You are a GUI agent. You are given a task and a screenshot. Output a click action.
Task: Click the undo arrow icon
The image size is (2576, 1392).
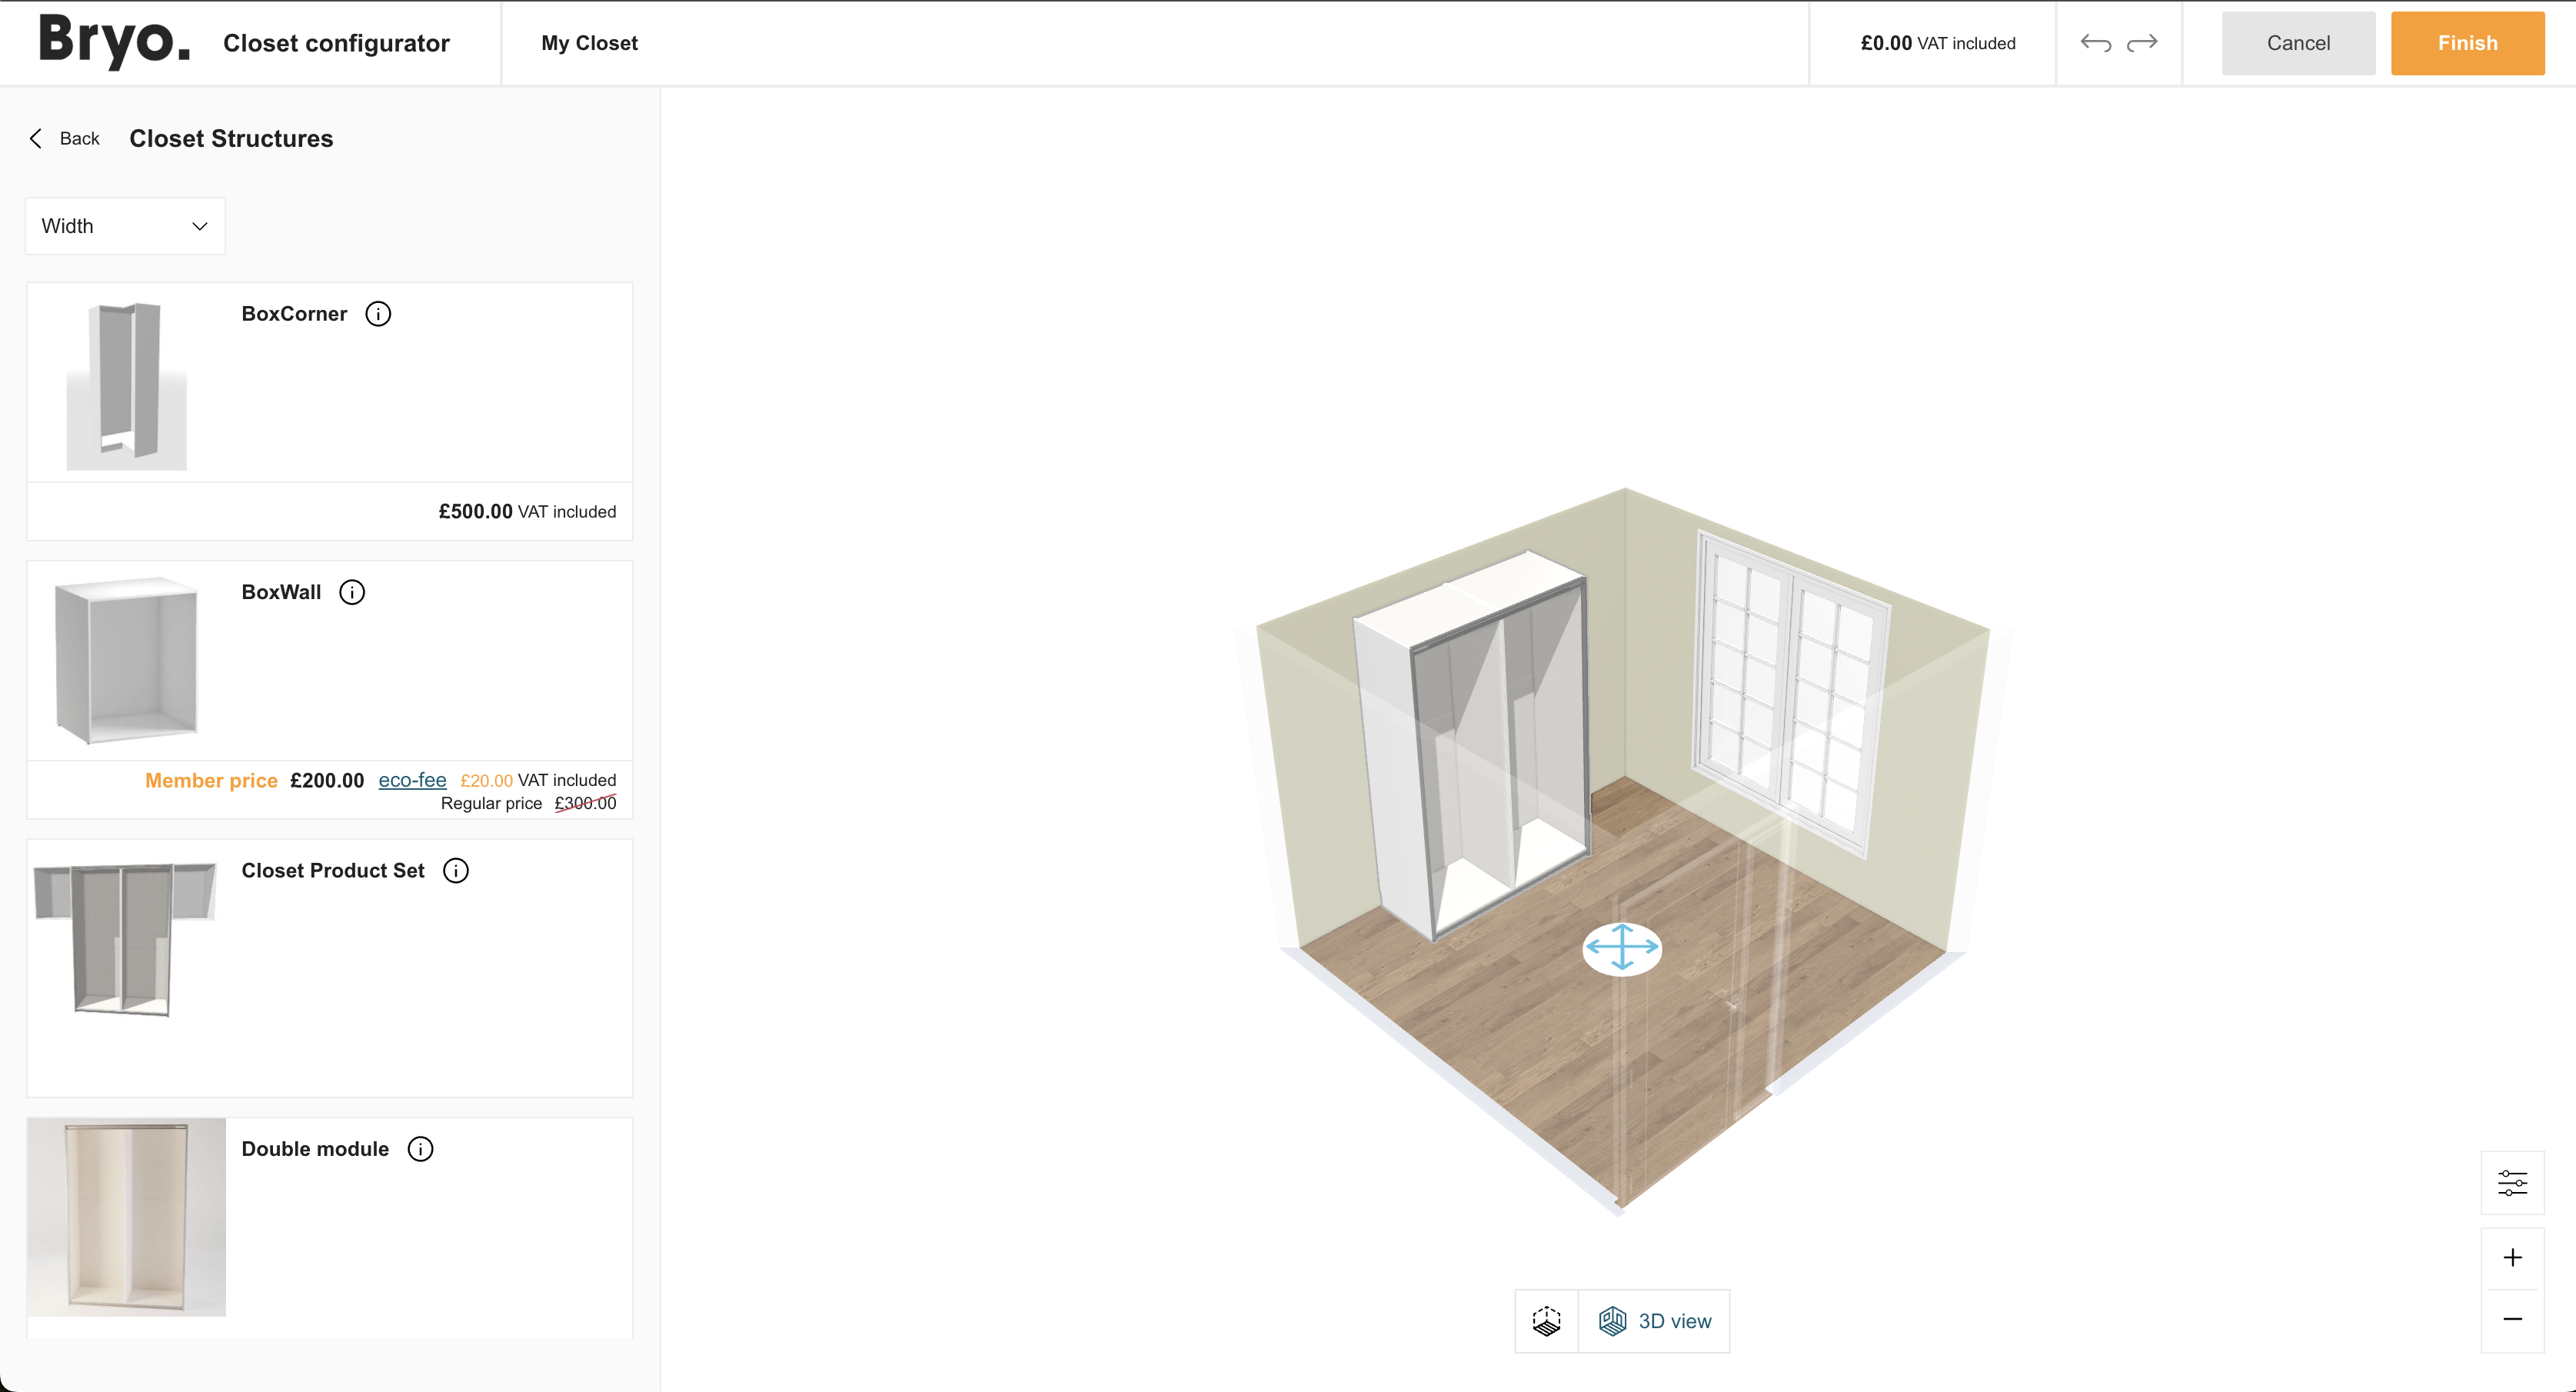coord(2095,43)
